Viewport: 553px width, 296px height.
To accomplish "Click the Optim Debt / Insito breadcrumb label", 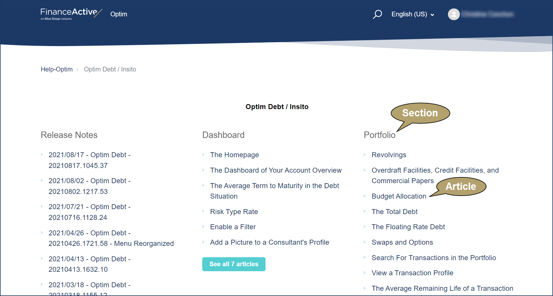I will [x=110, y=69].
